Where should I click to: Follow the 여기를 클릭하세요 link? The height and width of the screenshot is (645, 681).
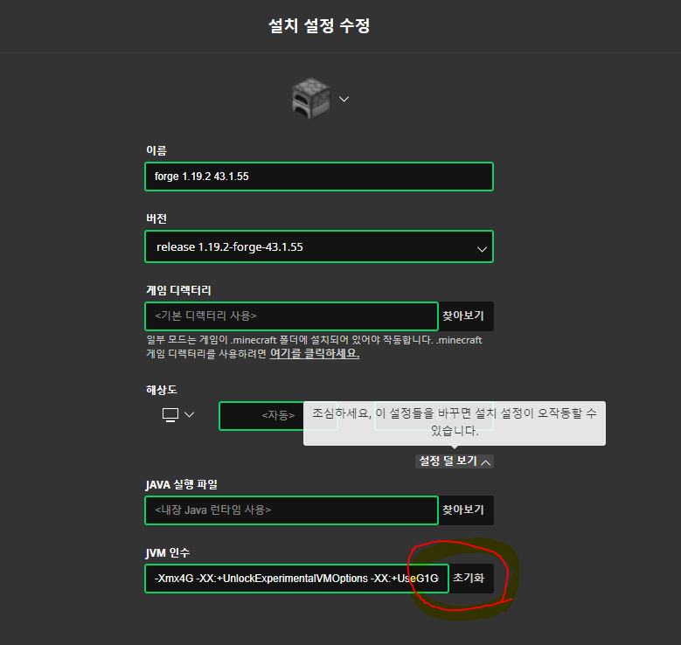315,354
